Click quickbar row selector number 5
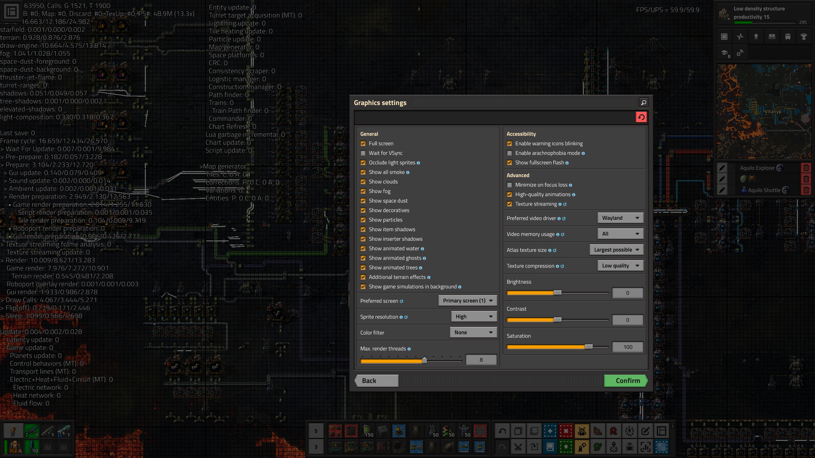815x458 pixels. coord(316,431)
